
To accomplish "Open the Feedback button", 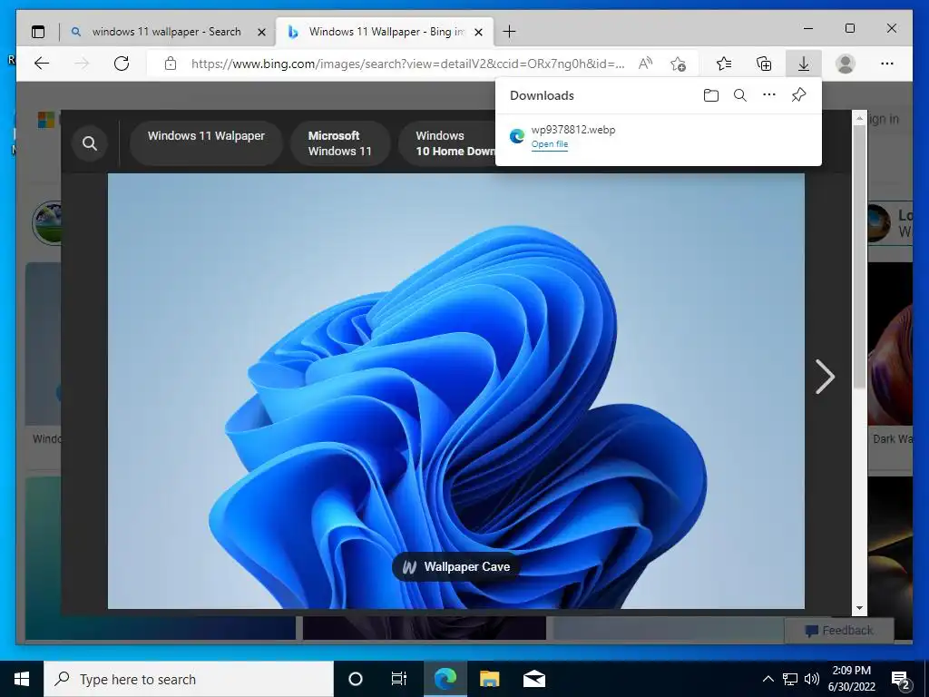I will pos(839,631).
